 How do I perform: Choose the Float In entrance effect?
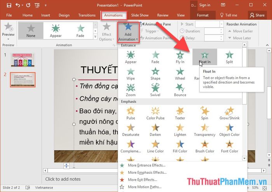pyautogui.click(x=205, y=57)
